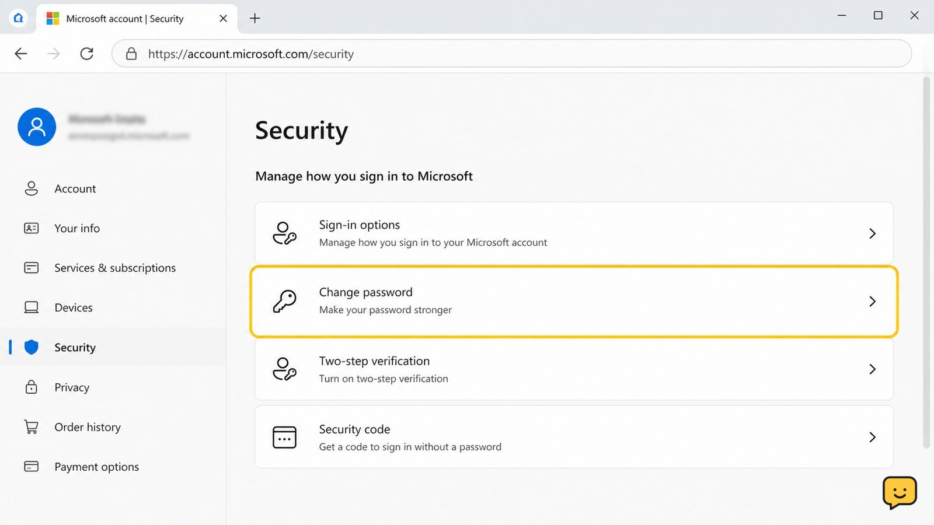Click the page vertical scrollbar
This screenshot has width=934, height=525.
pyautogui.click(x=926, y=262)
